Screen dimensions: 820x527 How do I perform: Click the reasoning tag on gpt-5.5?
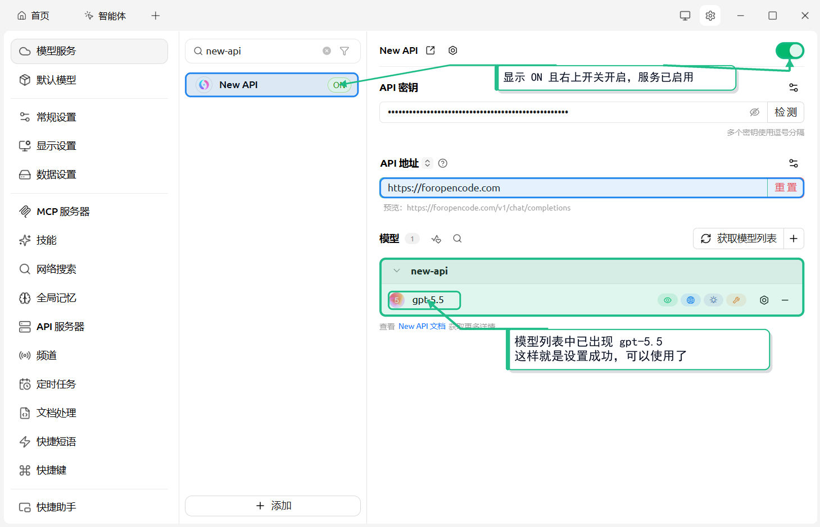(713, 300)
